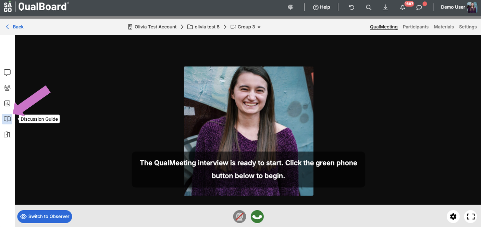Switch to the Materials tab

pos(444,27)
